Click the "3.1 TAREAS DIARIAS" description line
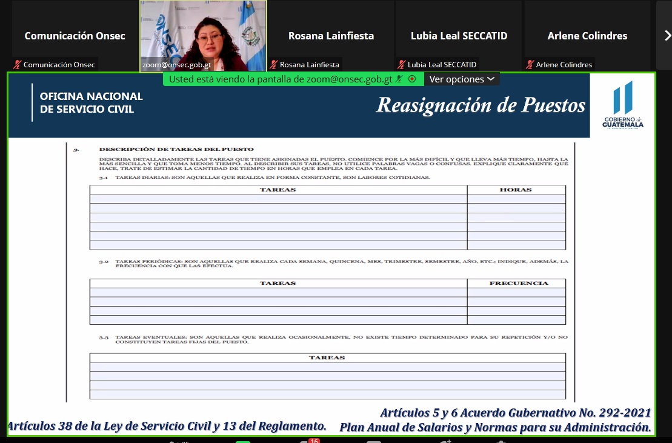 point(264,178)
